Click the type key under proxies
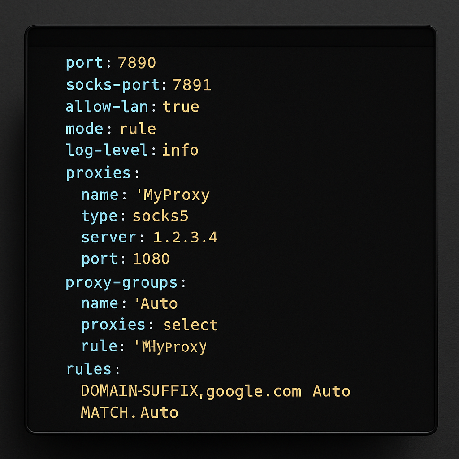The image size is (459, 459). coord(99,216)
